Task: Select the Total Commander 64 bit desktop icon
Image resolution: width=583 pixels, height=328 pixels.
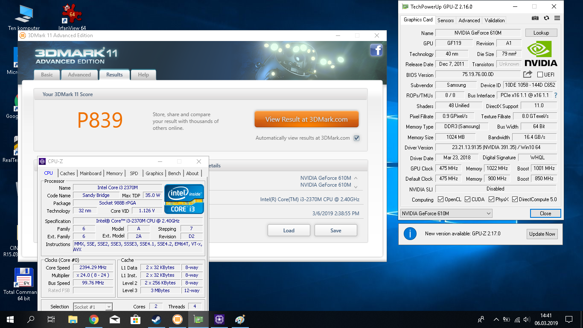Action: [24, 284]
